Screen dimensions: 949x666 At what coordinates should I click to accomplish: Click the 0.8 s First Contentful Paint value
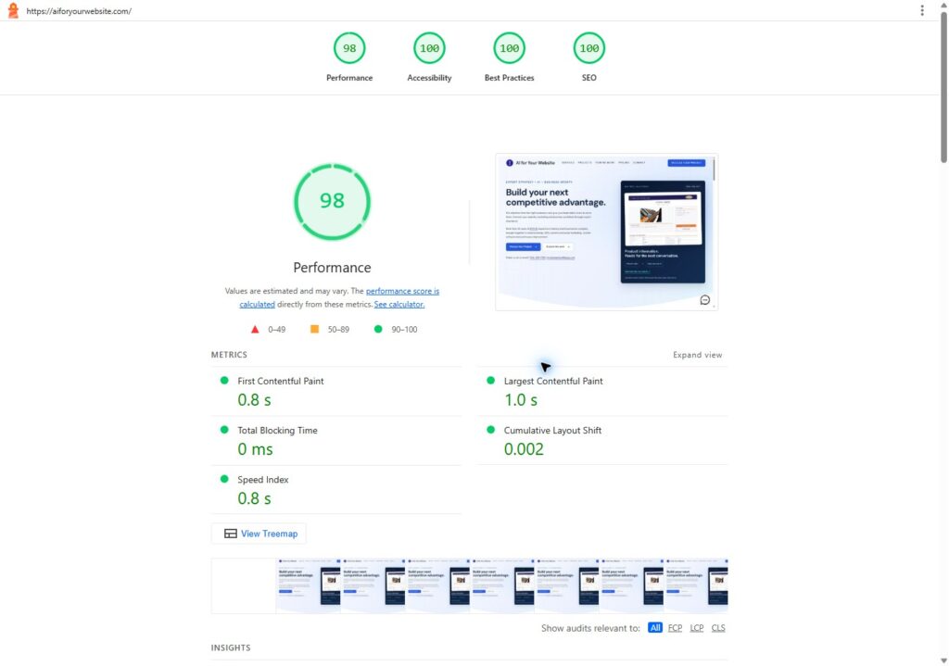[x=254, y=400]
